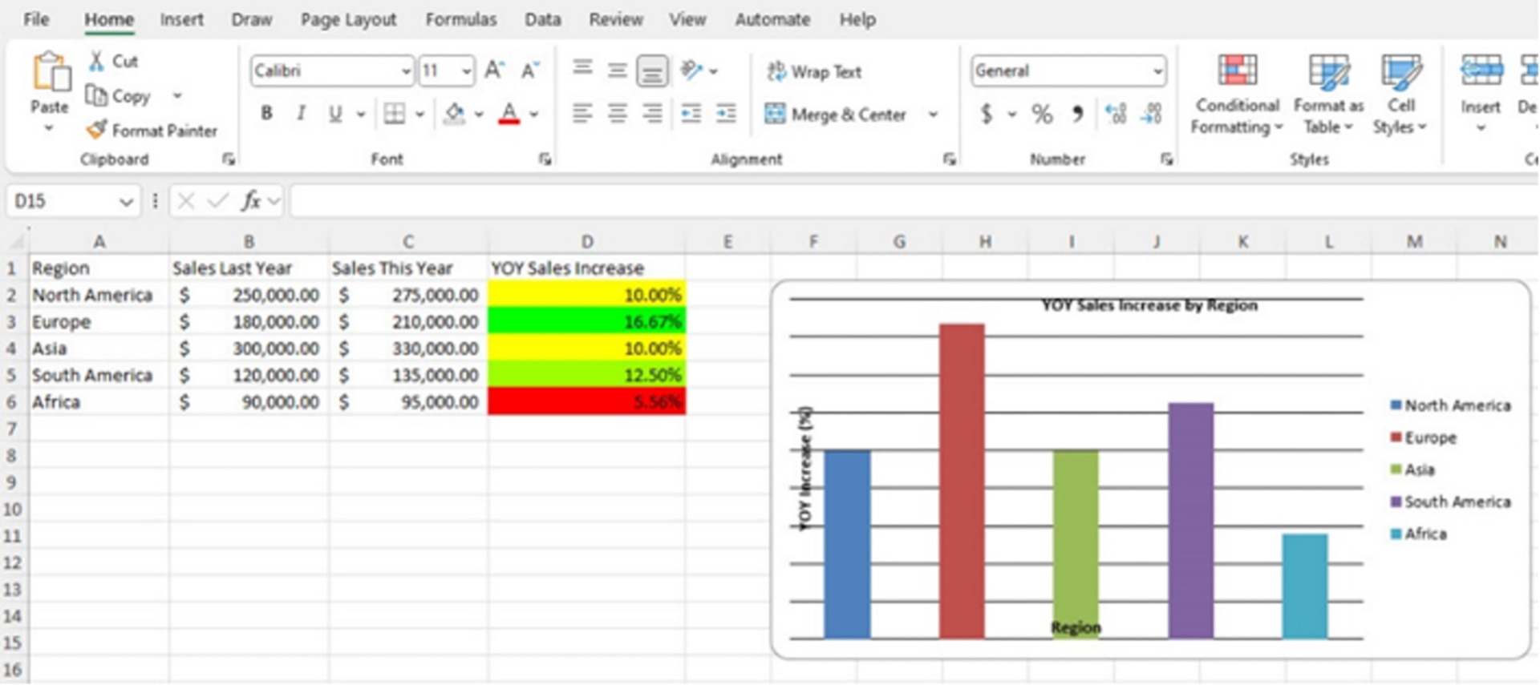Screen dimensions: 1540x685
Task: Apply Comma Style number format
Action: point(1078,114)
